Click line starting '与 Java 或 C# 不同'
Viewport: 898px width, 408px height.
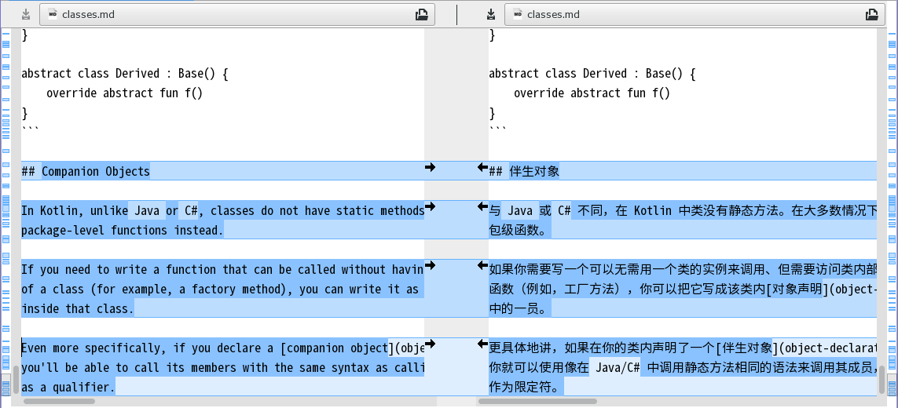[683, 210]
